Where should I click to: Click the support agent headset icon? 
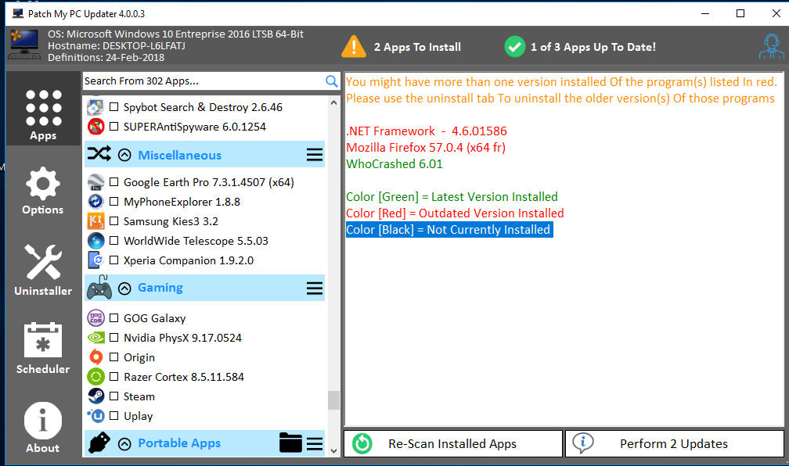point(772,47)
